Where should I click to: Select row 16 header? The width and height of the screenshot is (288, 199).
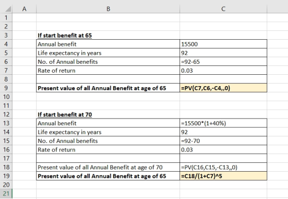point(6,150)
